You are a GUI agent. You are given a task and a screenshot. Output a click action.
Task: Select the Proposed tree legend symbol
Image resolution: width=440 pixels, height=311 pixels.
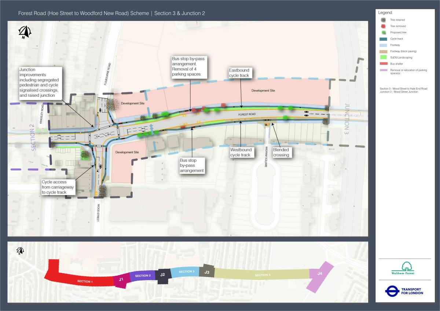tap(383, 32)
